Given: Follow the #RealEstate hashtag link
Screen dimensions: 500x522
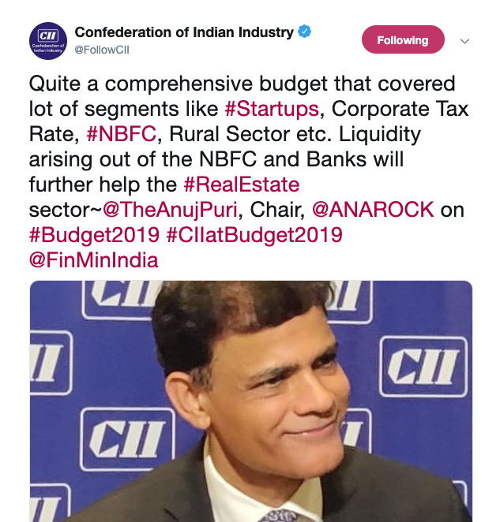Looking at the screenshot, I should pos(242,185).
